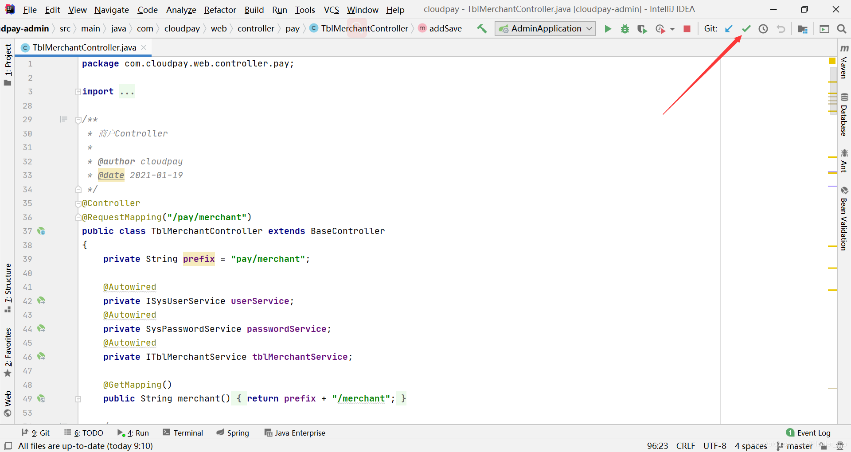
Task: Open the TODO tool window
Action: 83,433
